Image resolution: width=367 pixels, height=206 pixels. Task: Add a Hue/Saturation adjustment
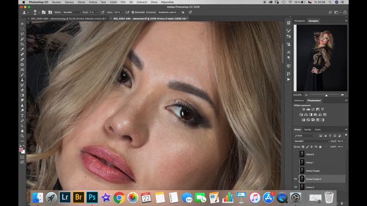click(301, 114)
